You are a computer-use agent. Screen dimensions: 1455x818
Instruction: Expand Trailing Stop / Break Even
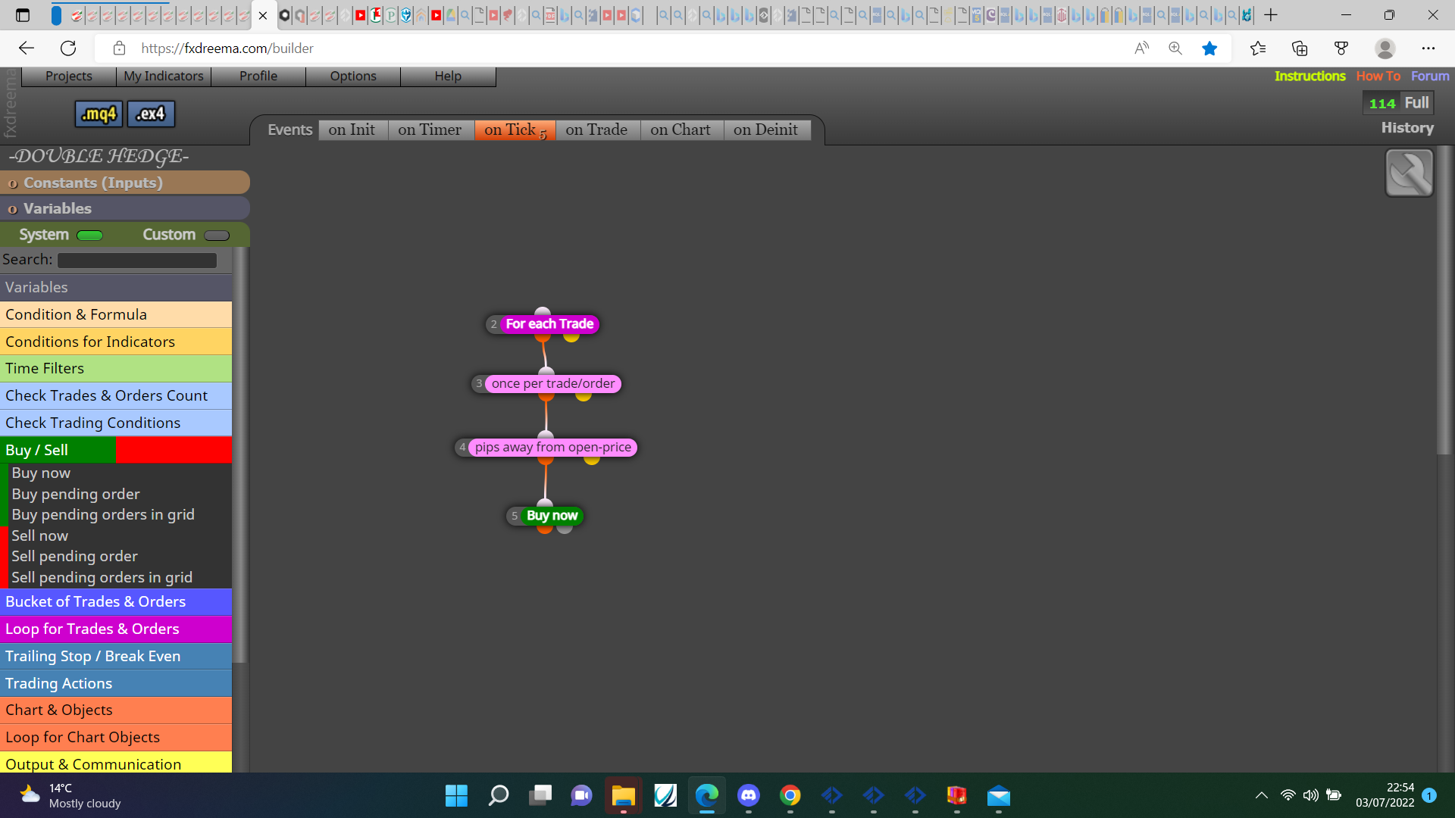(x=116, y=656)
